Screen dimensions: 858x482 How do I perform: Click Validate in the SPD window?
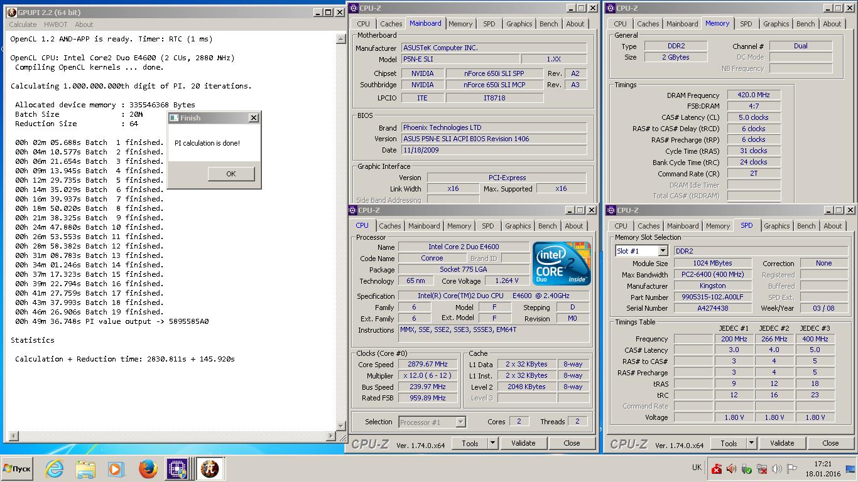(x=782, y=443)
